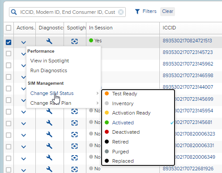
Task: Click the Filters funnel icon
Action: [137, 12]
